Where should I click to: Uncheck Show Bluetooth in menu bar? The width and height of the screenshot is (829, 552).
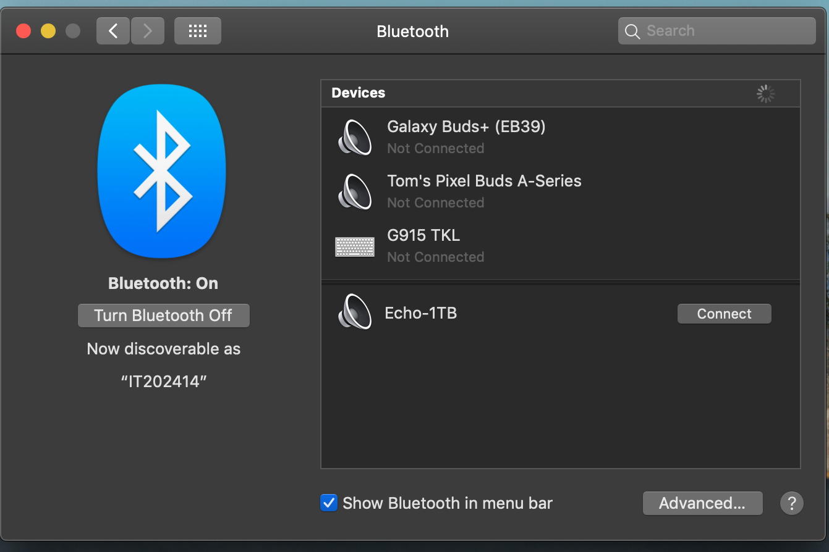point(329,503)
